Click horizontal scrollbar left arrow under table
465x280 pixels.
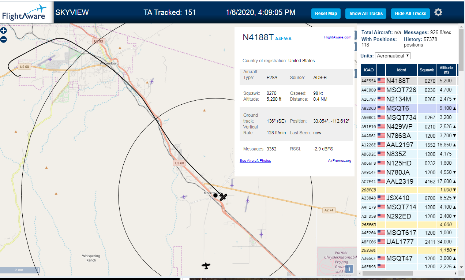pyautogui.click(x=360, y=273)
